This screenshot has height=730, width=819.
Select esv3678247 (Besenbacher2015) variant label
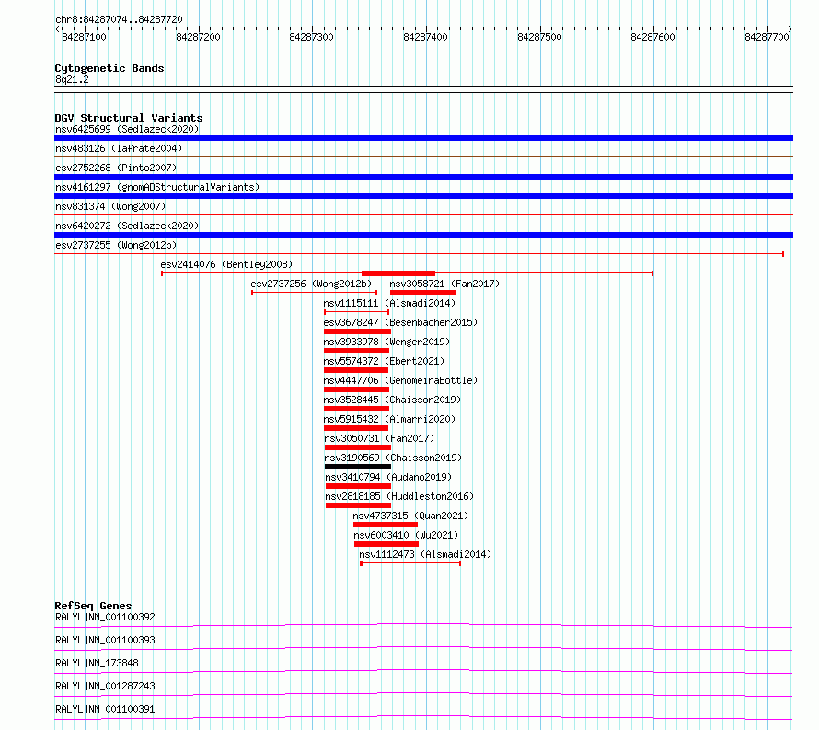[x=400, y=322]
